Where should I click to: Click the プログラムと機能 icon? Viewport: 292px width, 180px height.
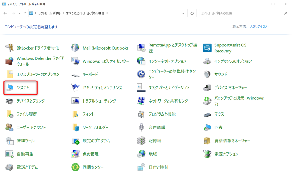pyautogui.click(x=141, y=114)
